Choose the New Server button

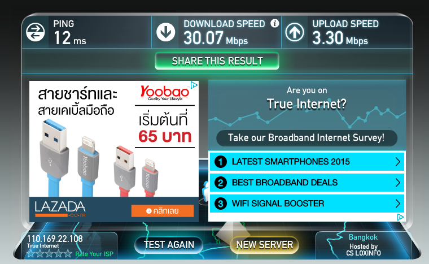pos(265,245)
